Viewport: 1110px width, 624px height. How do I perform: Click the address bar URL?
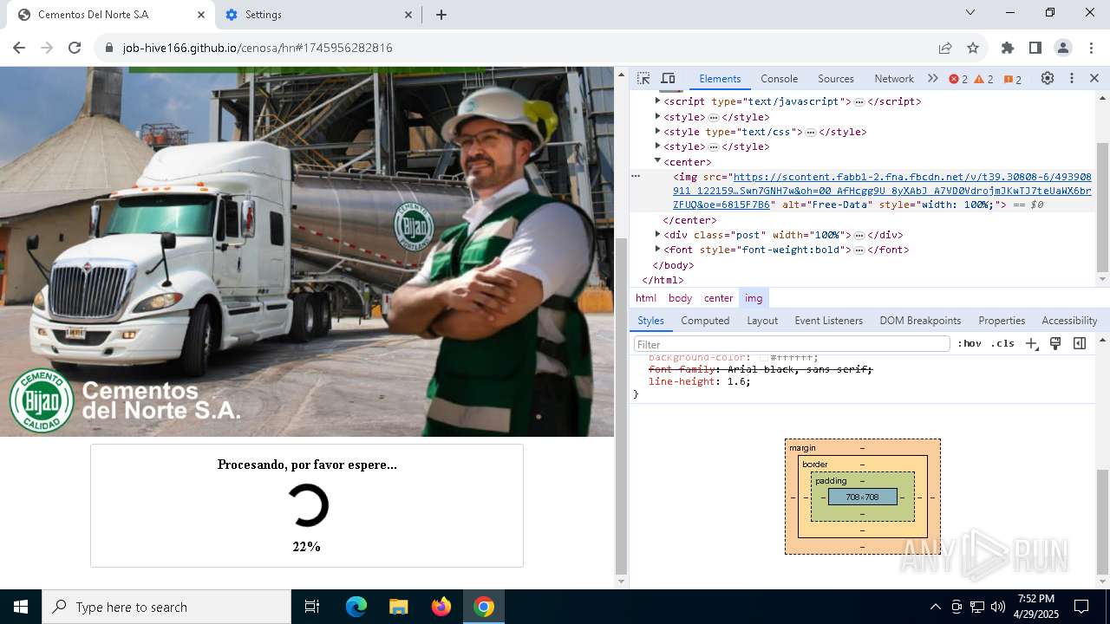tap(258, 48)
